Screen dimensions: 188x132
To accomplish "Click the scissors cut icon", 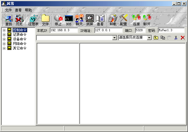I will [176, 38].
